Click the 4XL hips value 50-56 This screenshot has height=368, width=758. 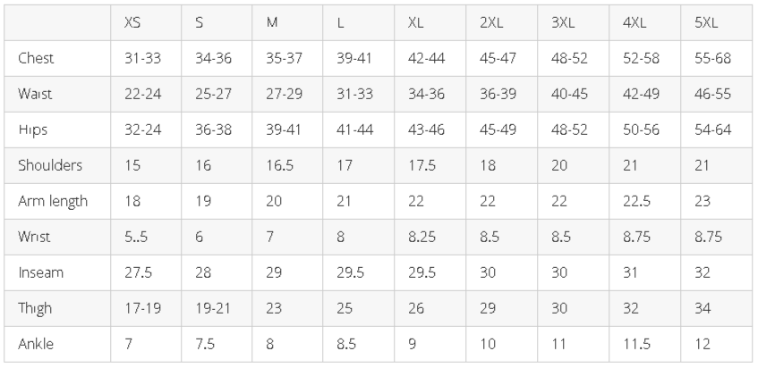click(x=641, y=130)
